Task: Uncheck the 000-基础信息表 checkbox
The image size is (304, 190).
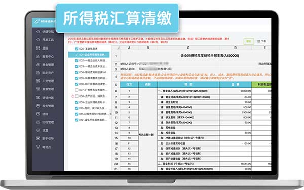Action: click(77, 49)
